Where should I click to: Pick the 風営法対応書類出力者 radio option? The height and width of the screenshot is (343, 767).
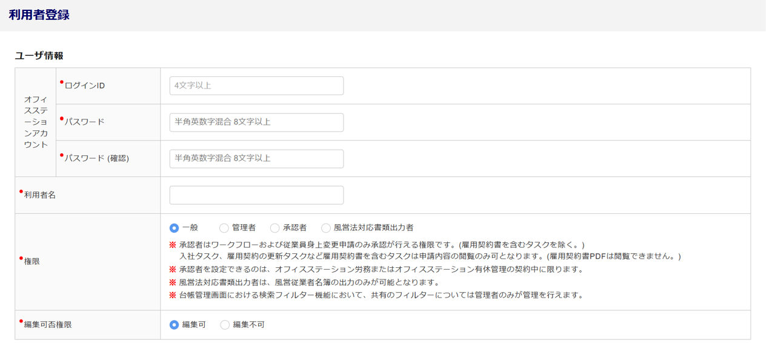pyautogui.click(x=326, y=228)
